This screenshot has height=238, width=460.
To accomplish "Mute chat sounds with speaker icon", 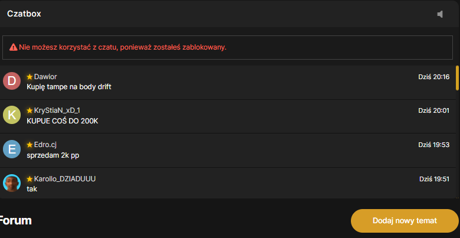I will pos(440,14).
